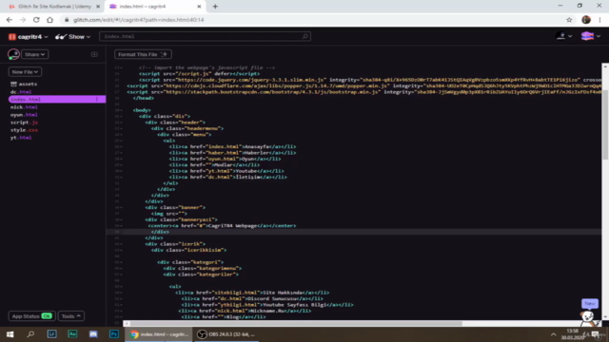
Task: Open the notification center icon
Action: (x=596, y=334)
